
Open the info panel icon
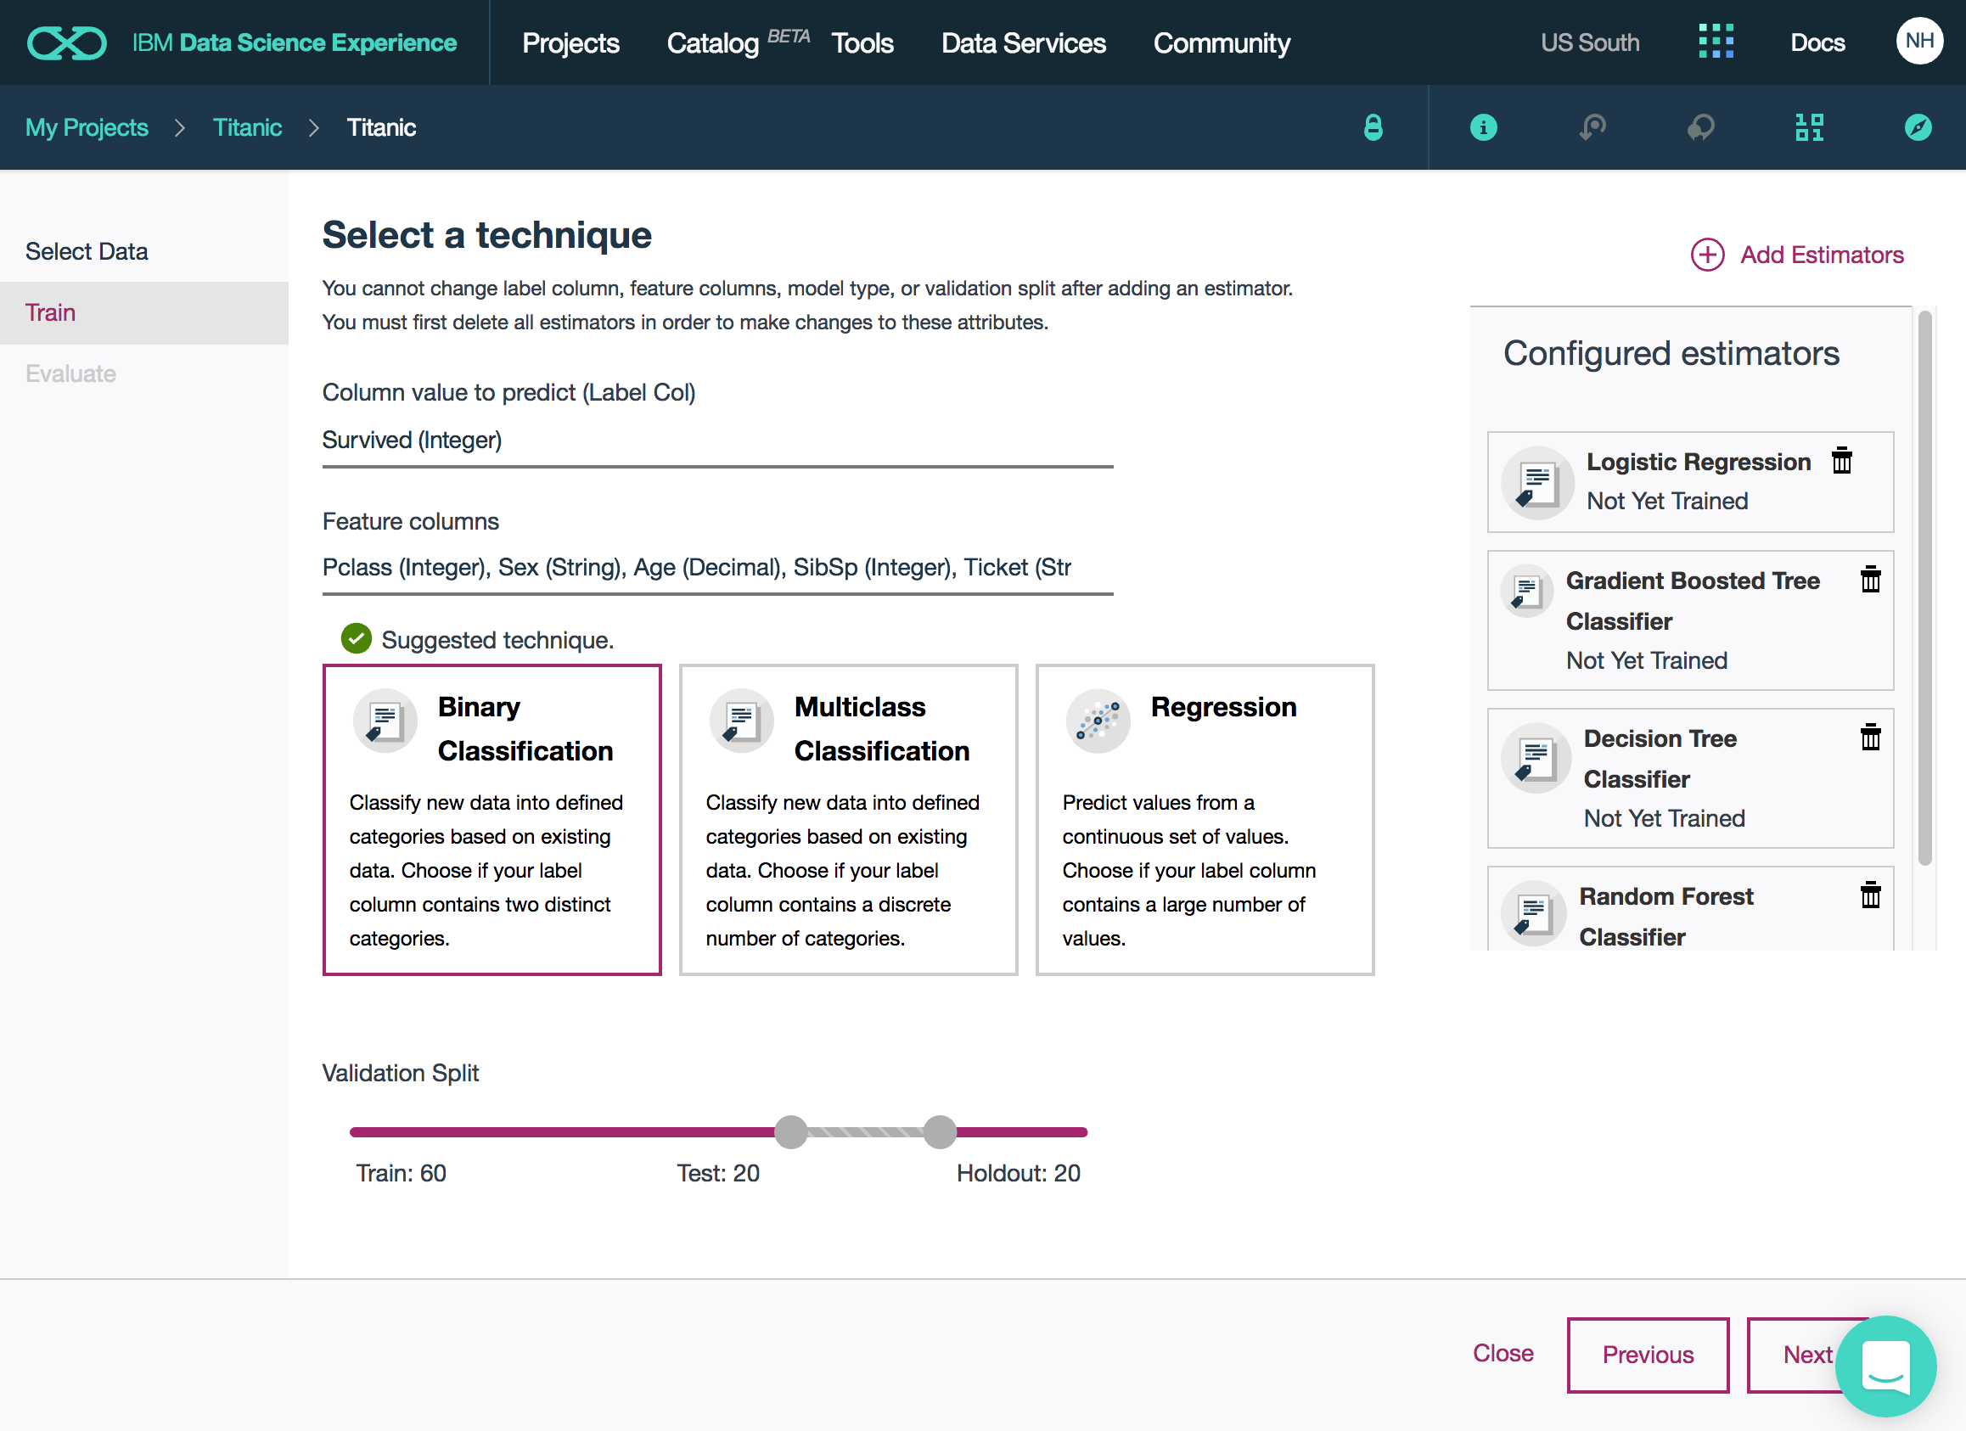(1483, 127)
